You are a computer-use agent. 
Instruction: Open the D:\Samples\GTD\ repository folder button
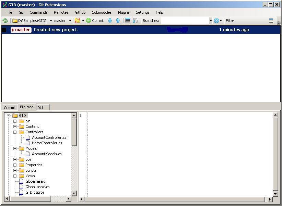[x=29, y=21]
